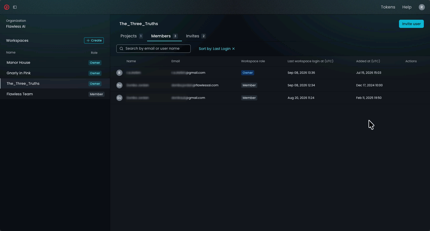Viewport: 430px width, 231px height.
Task: Click the red Flawless logo icon
Action: coord(7,7)
